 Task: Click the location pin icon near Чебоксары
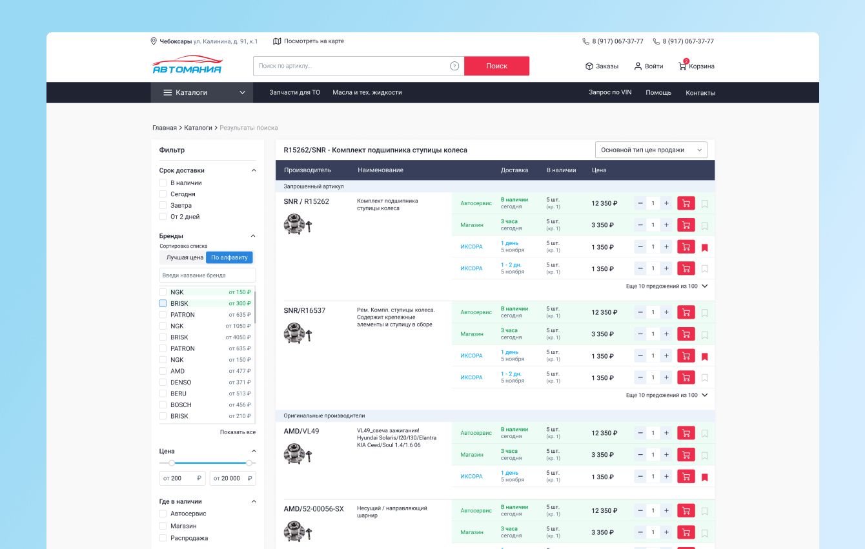154,41
